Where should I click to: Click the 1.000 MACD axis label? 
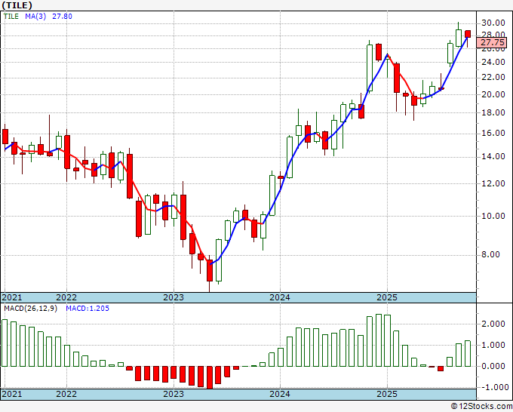point(493,345)
